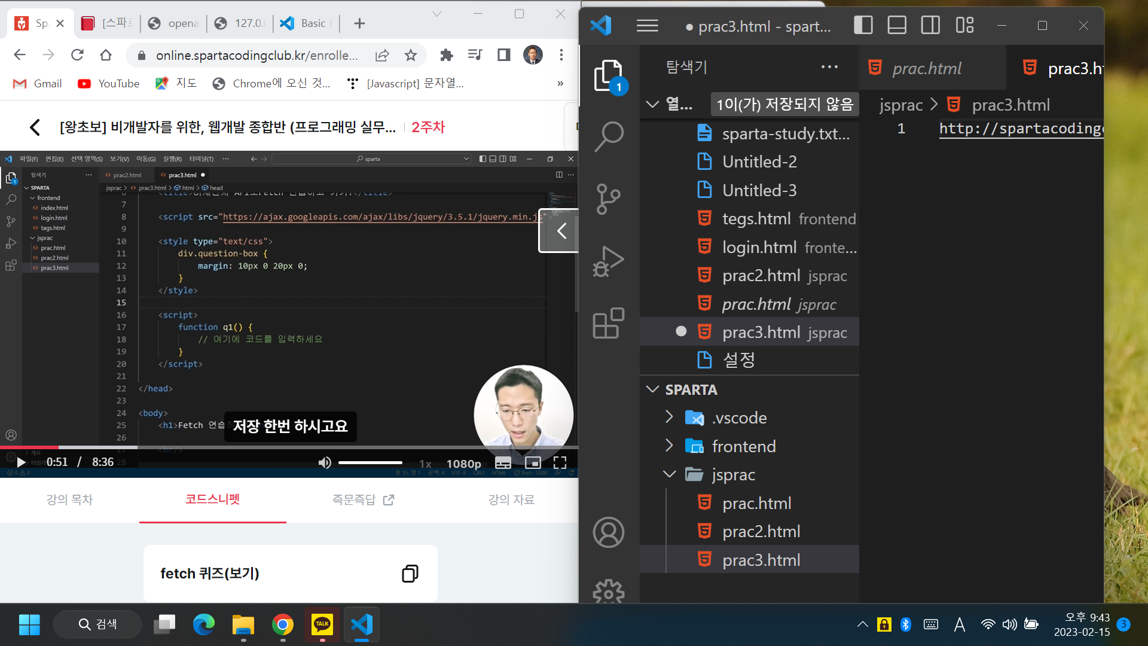Click jsprac breadcrumb in editor
The image size is (1148, 646).
[901, 105]
